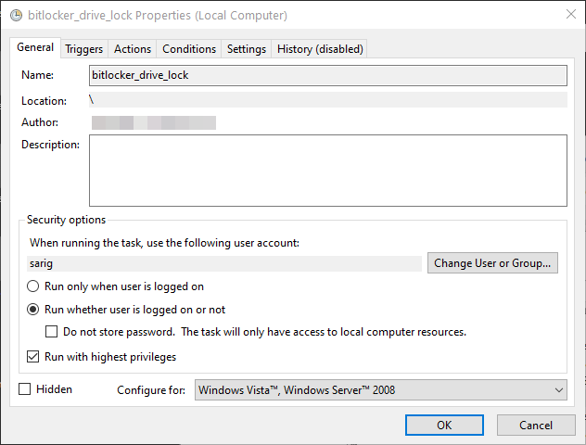The width and height of the screenshot is (586, 445).
Task: Click inside the Description text box
Action: click(x=327, y=171)
